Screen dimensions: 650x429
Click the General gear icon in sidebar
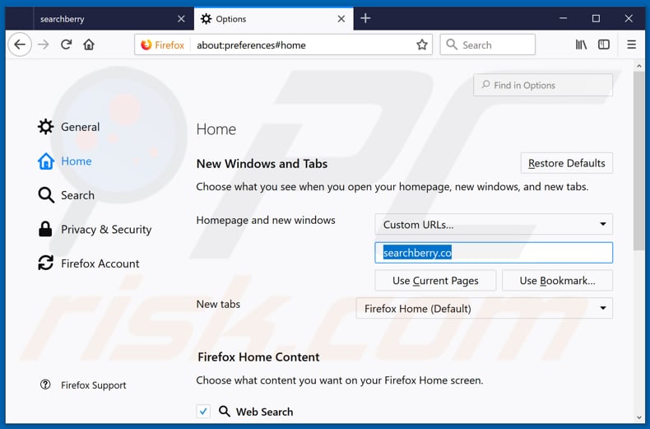(x=45, y=127)
